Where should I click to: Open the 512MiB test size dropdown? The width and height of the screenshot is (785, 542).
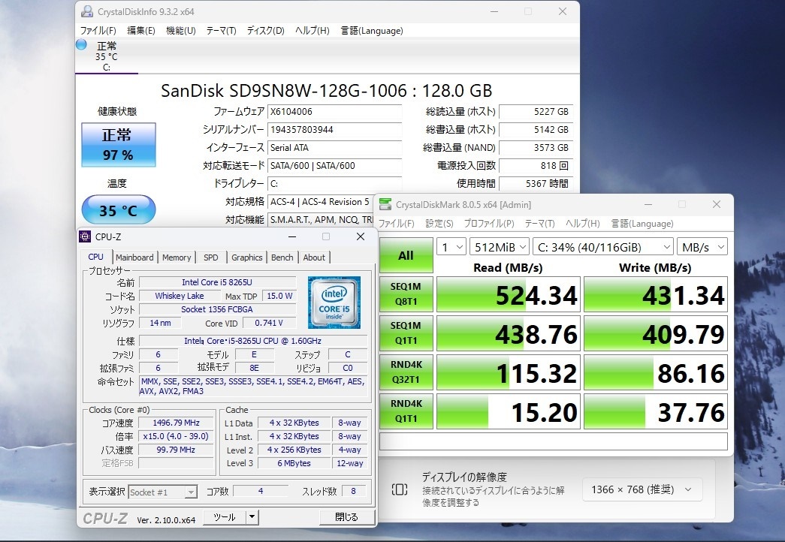click(500, 247)
